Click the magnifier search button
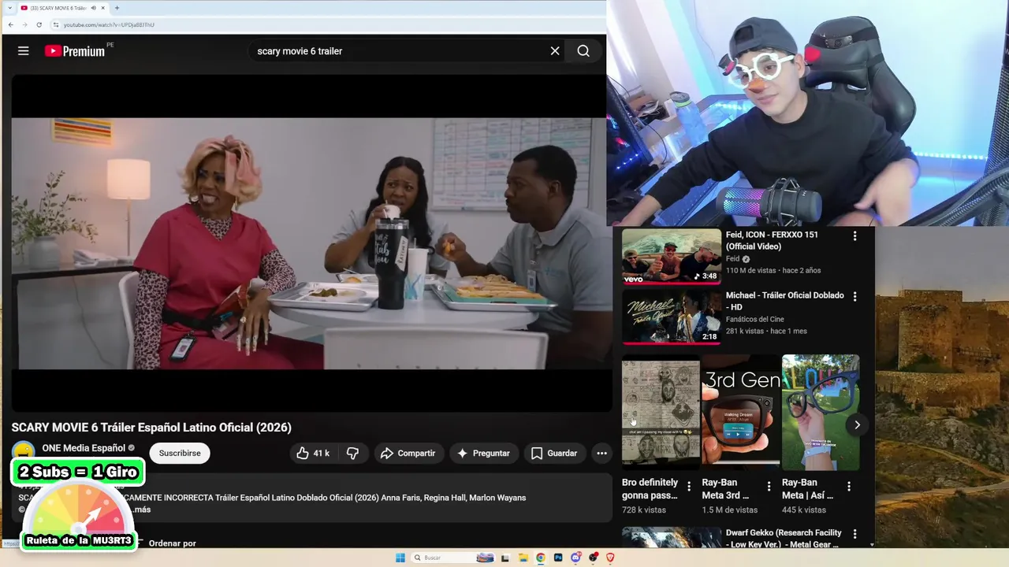The width and height of the screenshot is (1009, 567). (583, 51)
